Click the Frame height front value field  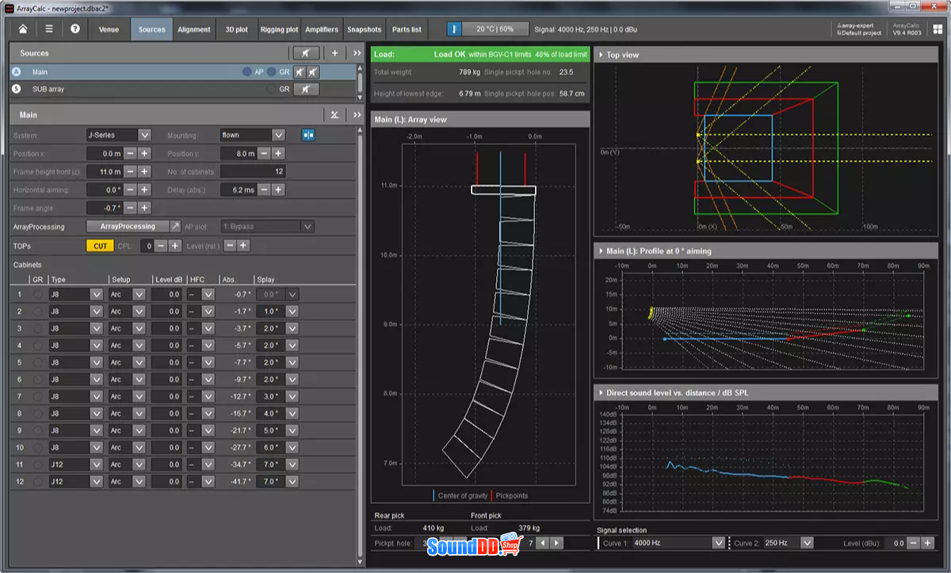pos(104,172)
